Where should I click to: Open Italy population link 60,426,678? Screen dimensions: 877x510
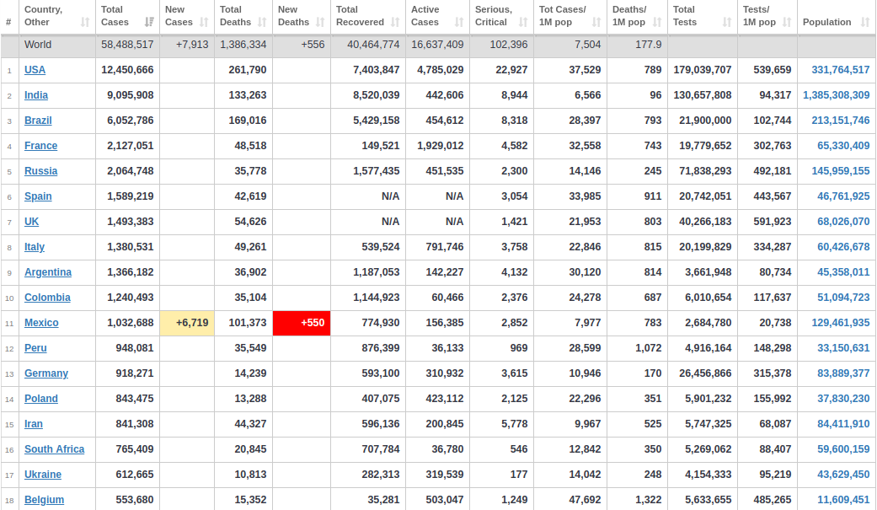point(843,247)
